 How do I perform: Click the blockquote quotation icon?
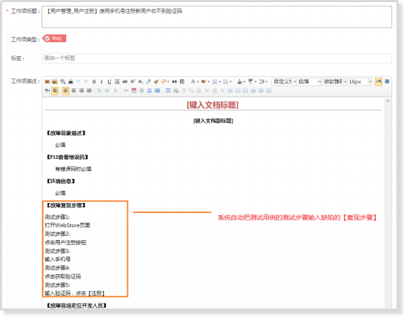coord(174,82)
